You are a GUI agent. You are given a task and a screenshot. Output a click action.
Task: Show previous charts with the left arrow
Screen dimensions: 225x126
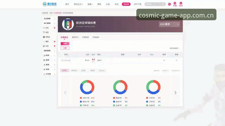pos(65,93)
